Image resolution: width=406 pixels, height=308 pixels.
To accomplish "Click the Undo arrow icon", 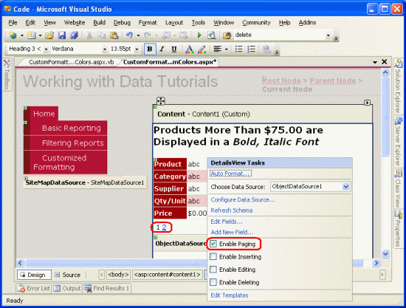I will pos(129,35).
